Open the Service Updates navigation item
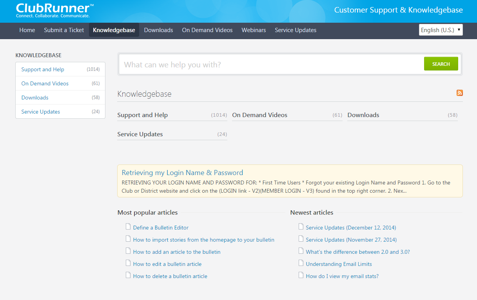 point(296,30)
